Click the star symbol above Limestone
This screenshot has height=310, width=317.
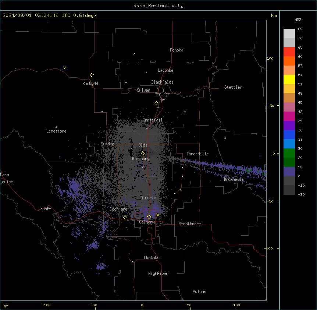tap(56, 127)
